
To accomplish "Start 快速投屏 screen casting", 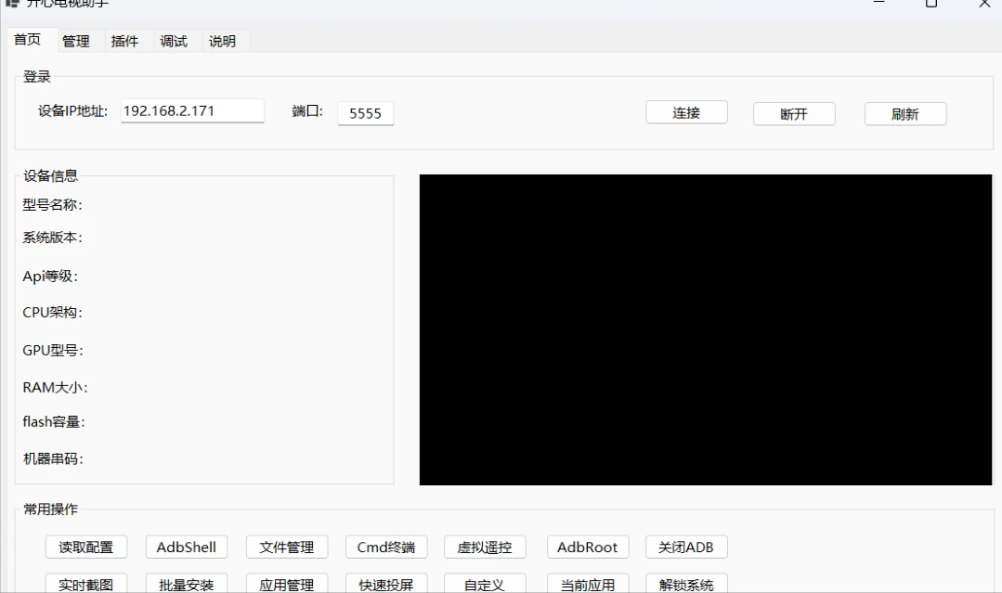I will click(x=386, y=584).
